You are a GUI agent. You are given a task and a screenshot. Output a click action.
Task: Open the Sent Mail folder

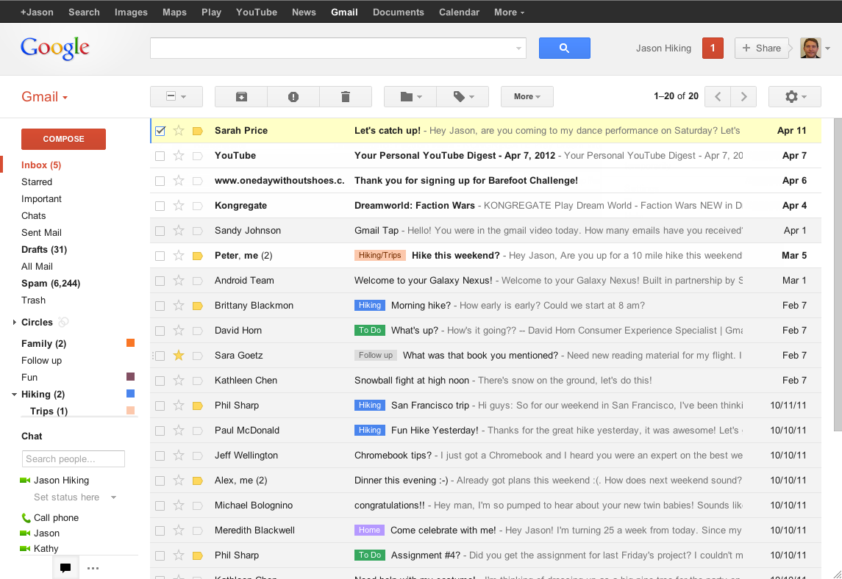pos(41,232)
